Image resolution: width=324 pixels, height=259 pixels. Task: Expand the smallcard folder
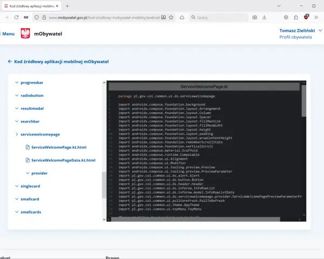(30, 199)
